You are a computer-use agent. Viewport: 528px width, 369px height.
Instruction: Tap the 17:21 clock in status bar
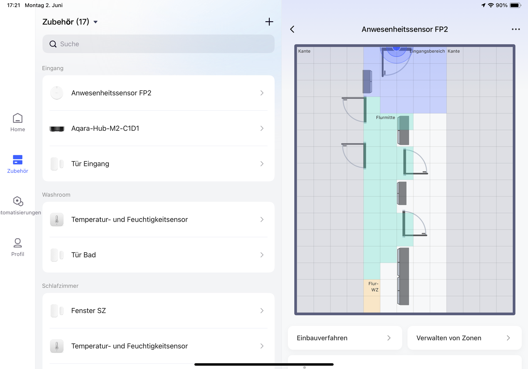(x=14, y=5)
